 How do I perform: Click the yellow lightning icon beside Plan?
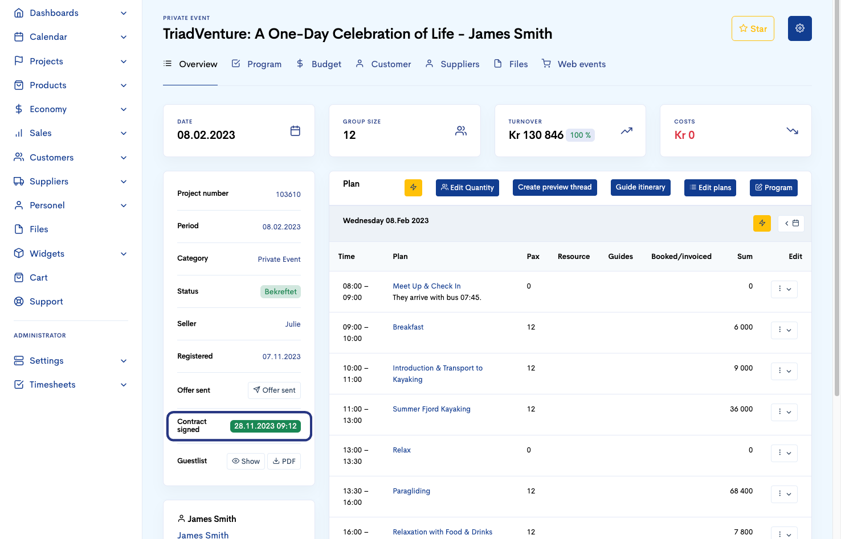[413, 187]
